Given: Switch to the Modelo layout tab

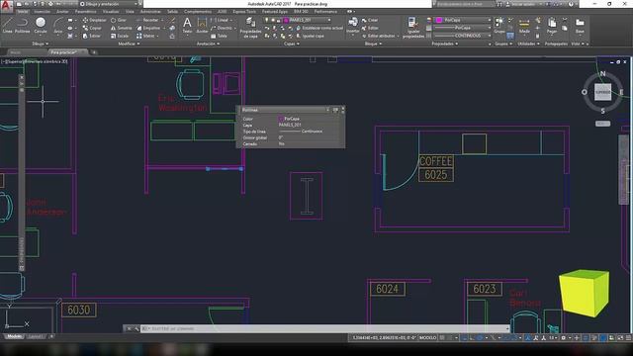Looking at the screenshot, I should [x=14, y=336].
